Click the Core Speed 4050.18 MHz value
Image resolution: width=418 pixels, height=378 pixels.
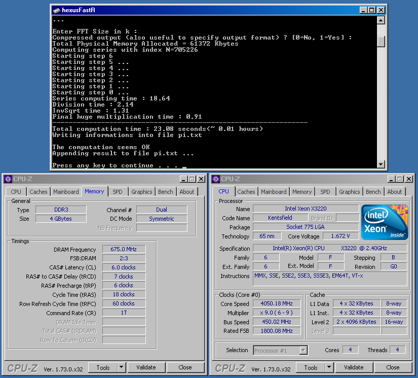pyautogui.click(x=277, y=303)
